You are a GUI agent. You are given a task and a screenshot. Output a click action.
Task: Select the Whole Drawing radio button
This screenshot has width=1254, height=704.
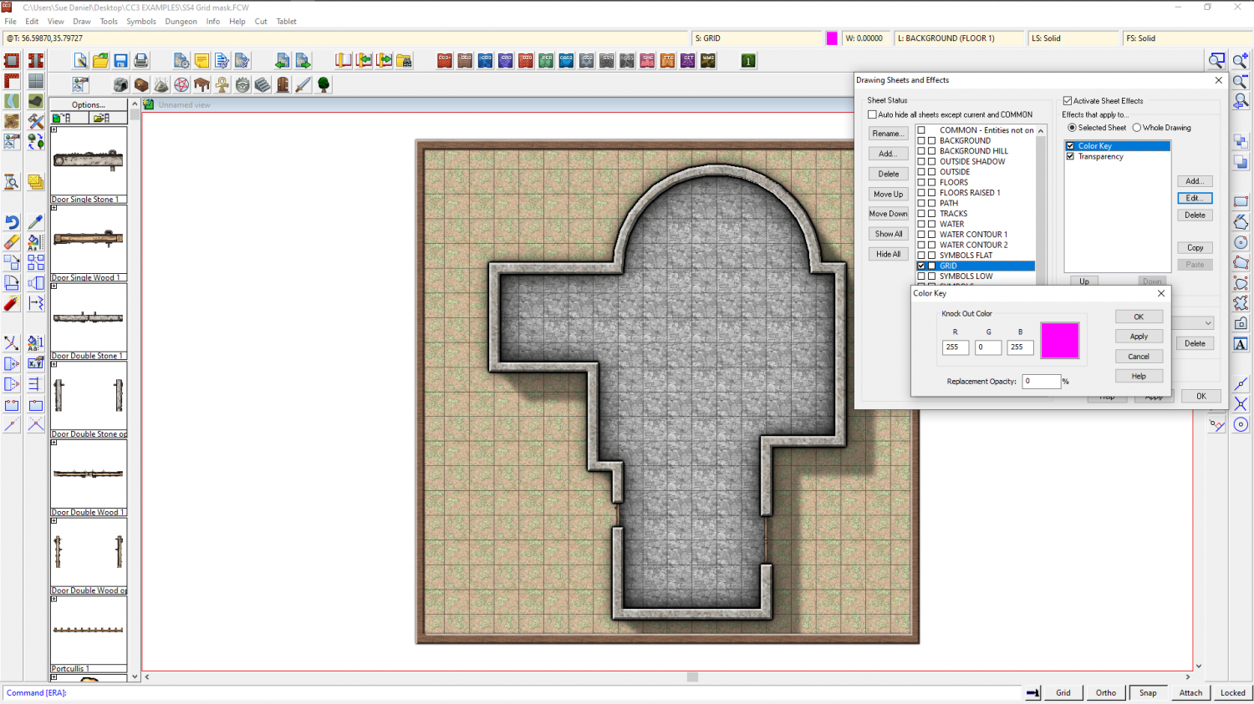(x=1137, y=128)
